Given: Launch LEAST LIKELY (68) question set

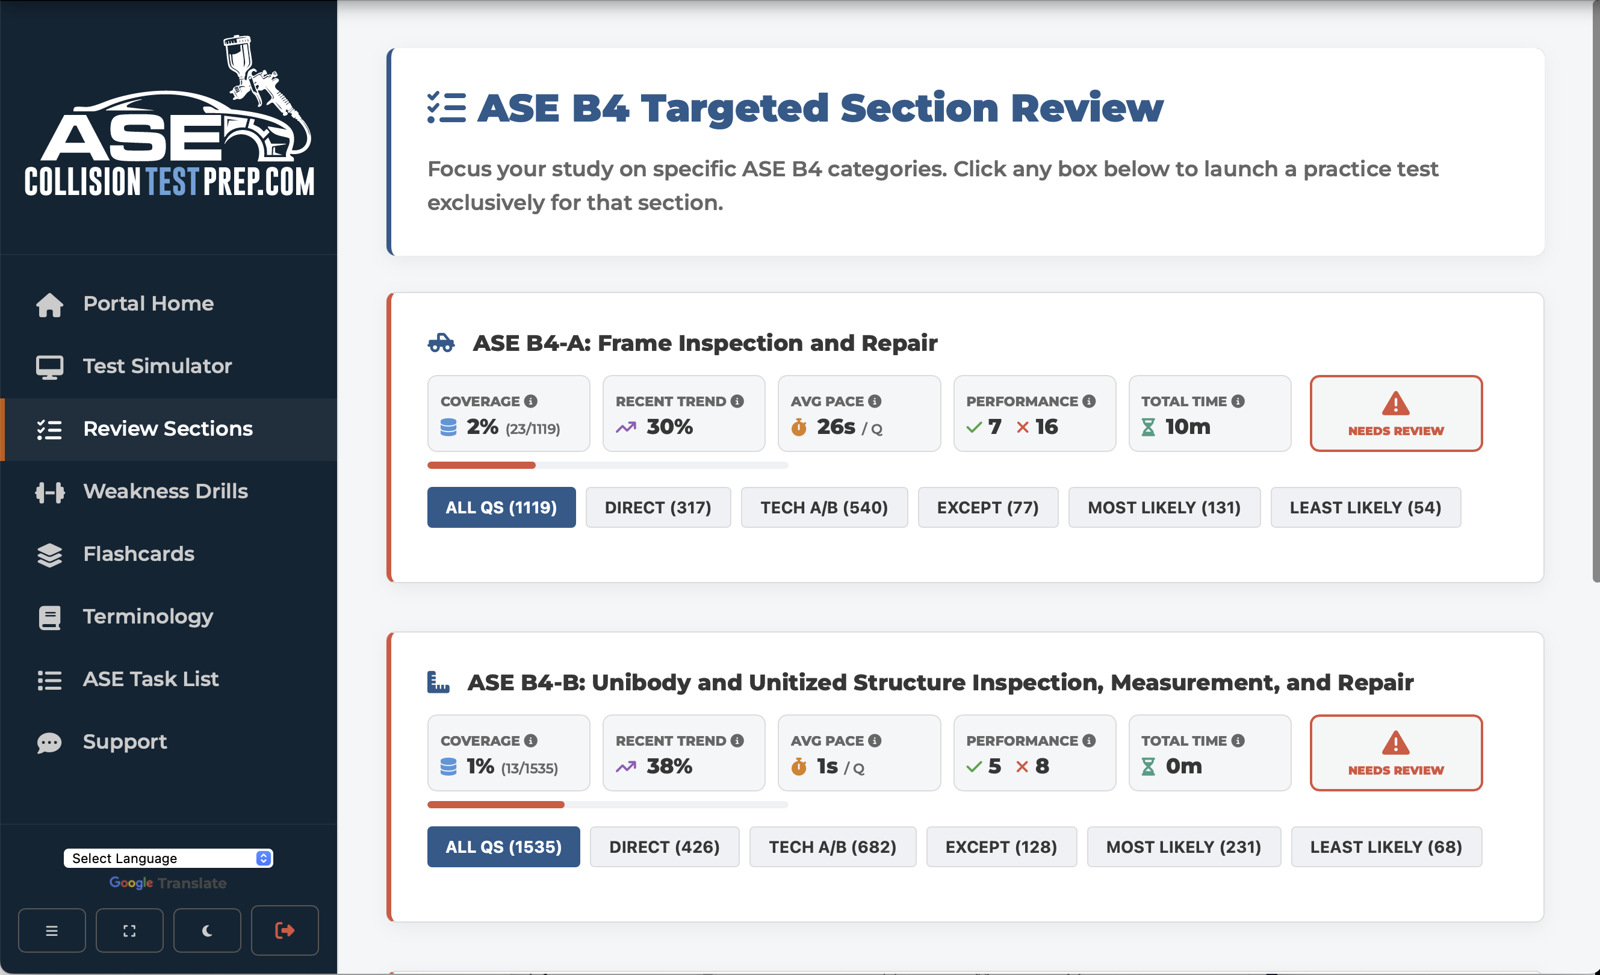Looking at the screenshot, I should pyautogui.click(x=1387, y=847).
